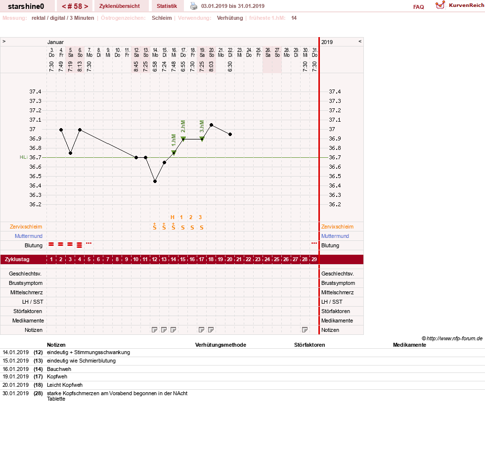Click the Muttermund row label on left
The height and width of the screenshot is (460, 485).
point(29,236)
